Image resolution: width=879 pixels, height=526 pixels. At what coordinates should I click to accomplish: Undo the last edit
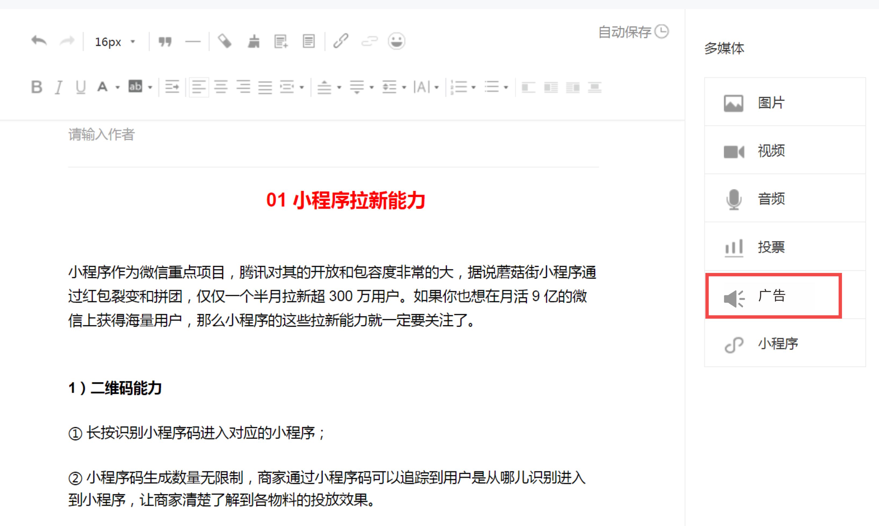(x=39, y=41)
